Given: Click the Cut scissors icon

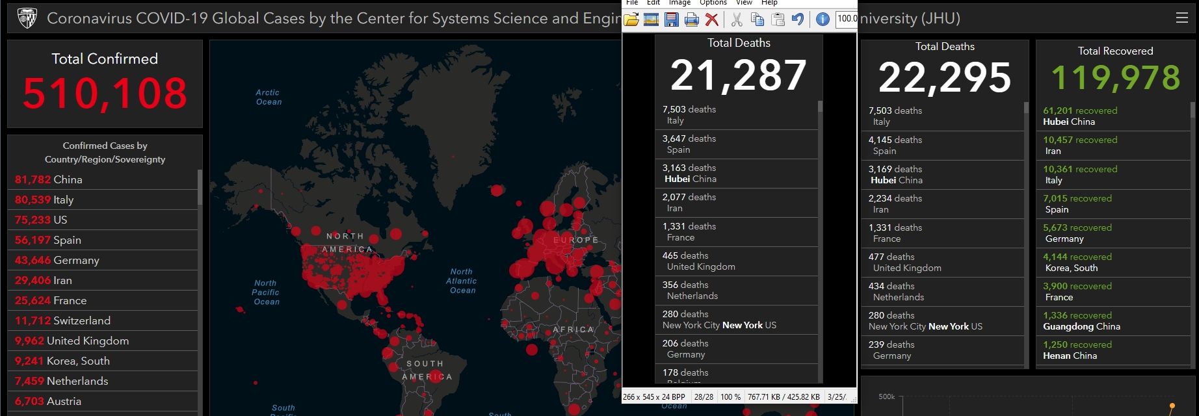Looking at the screenshot, I should 737,19.
